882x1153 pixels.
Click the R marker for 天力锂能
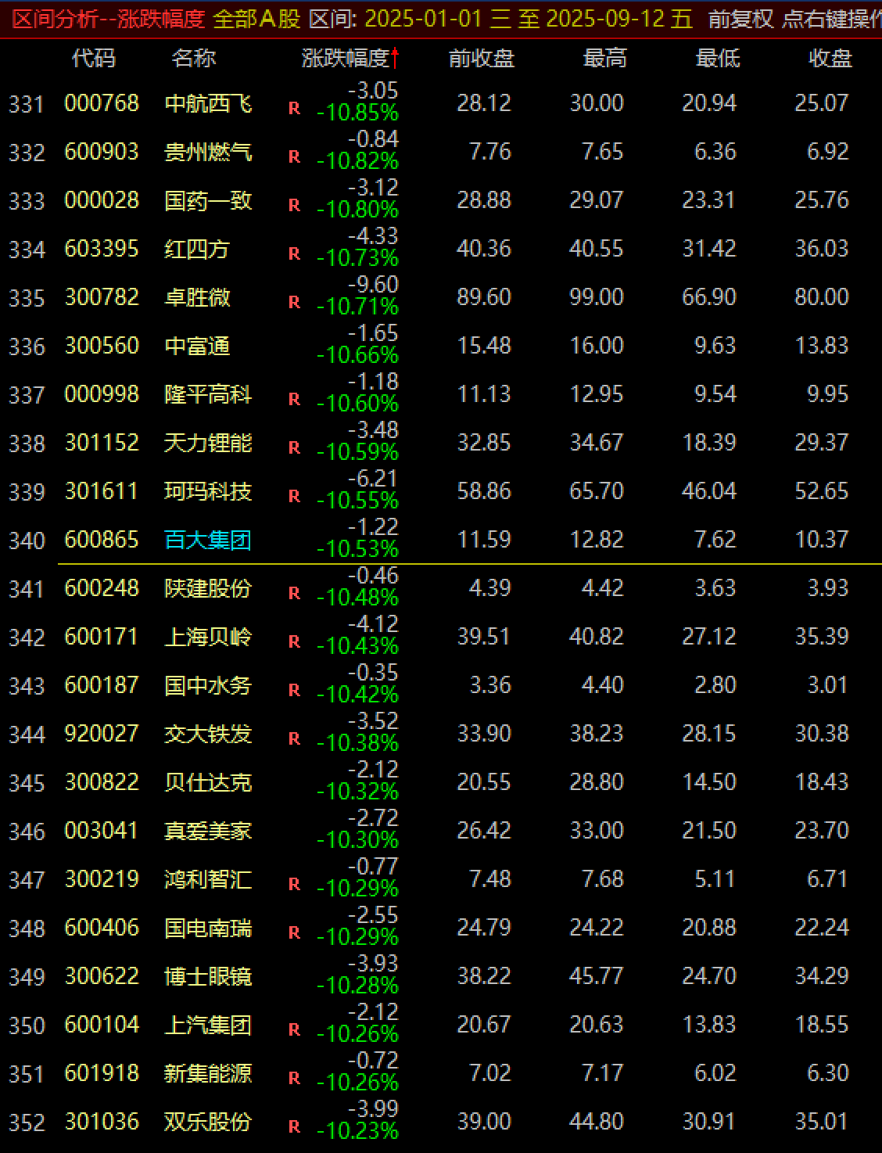coord(294,448)
